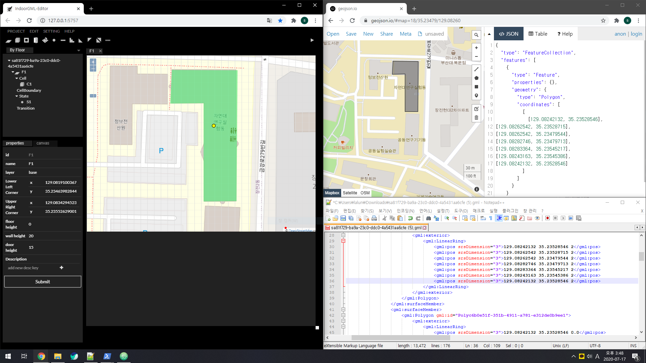This screenshot has height=363, width=646.
Task: Select the draw marker tool on geojson map
Action: tap(476, 96)
